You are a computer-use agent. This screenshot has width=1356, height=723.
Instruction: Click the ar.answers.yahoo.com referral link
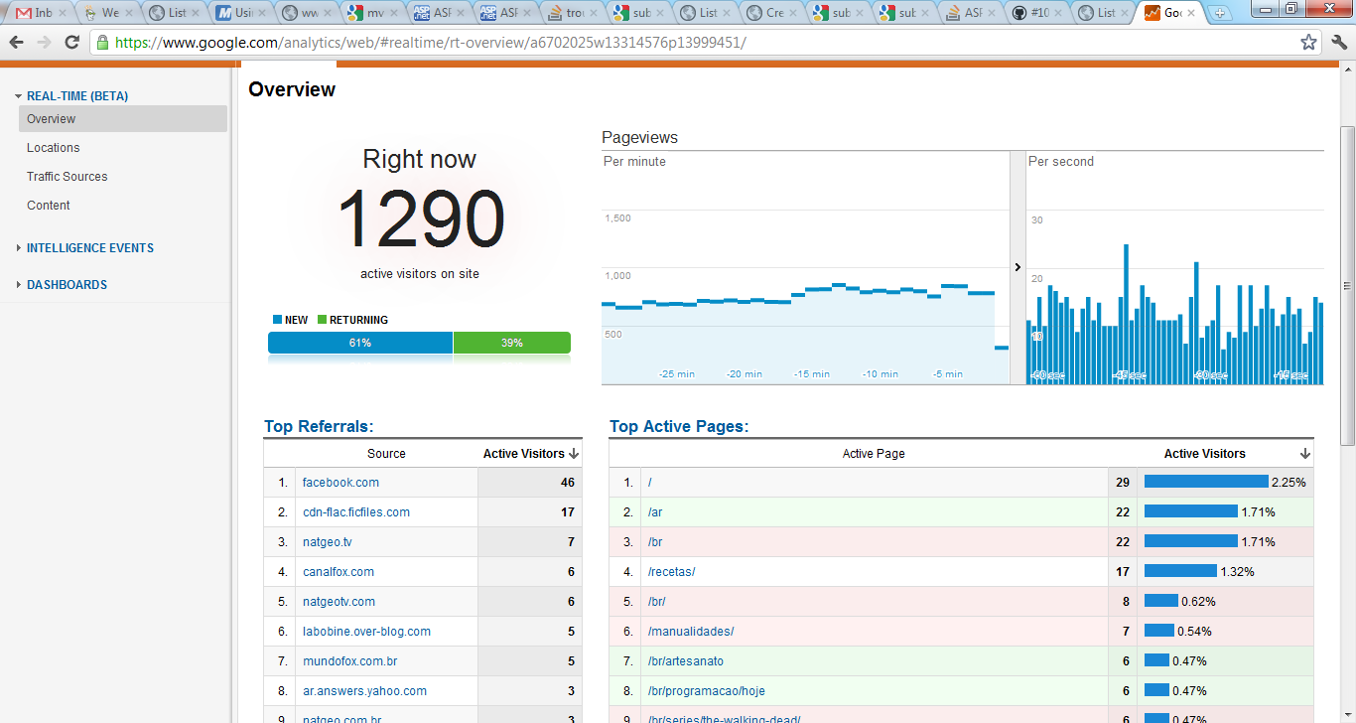click(365, 691)
